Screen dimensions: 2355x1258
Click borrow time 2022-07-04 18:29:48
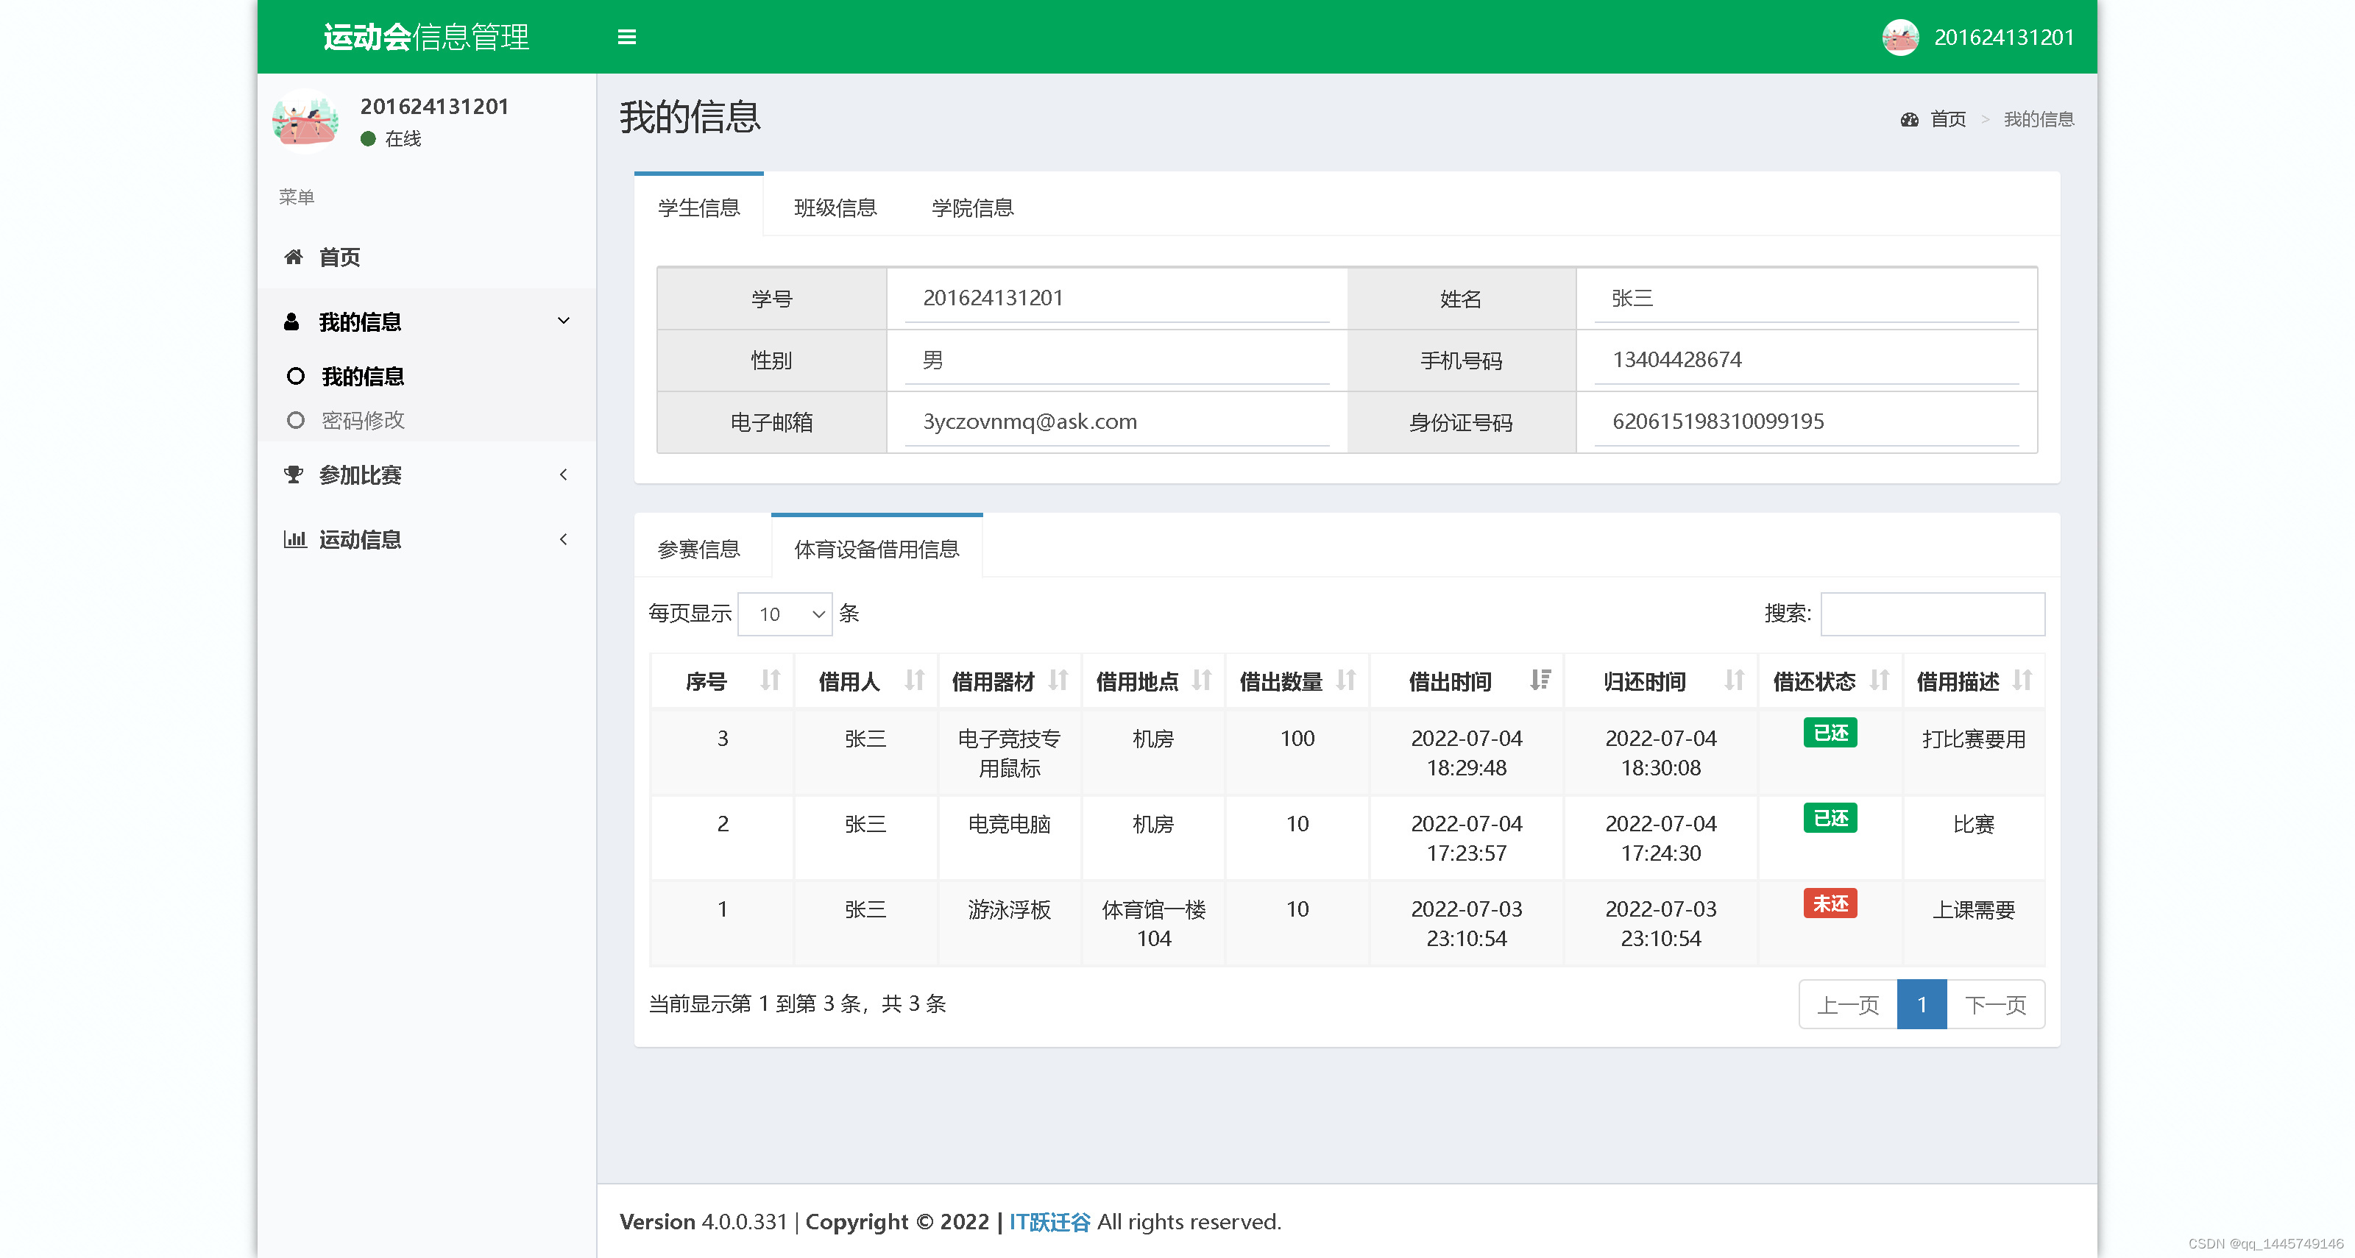coord(1465,753)
